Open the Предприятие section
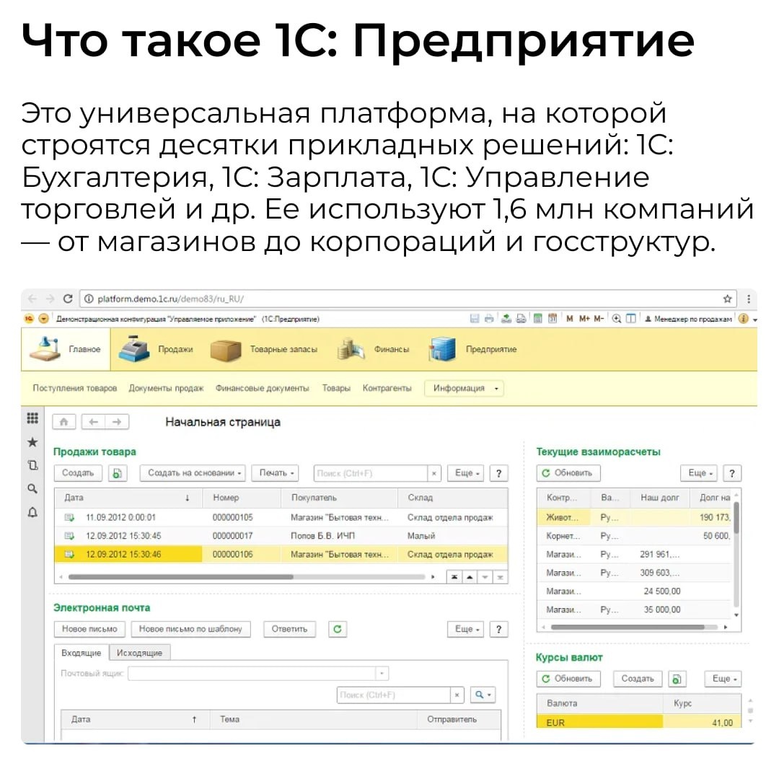 pyautogui.click(x=472, y=349)
